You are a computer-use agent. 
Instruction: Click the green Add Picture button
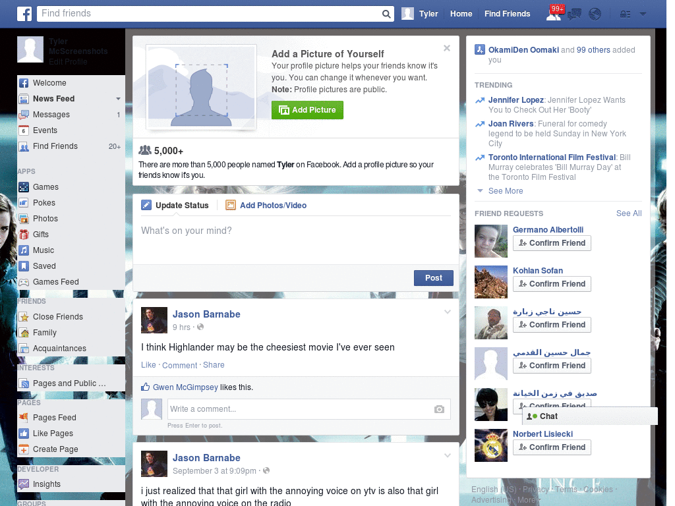coord(307,110)
